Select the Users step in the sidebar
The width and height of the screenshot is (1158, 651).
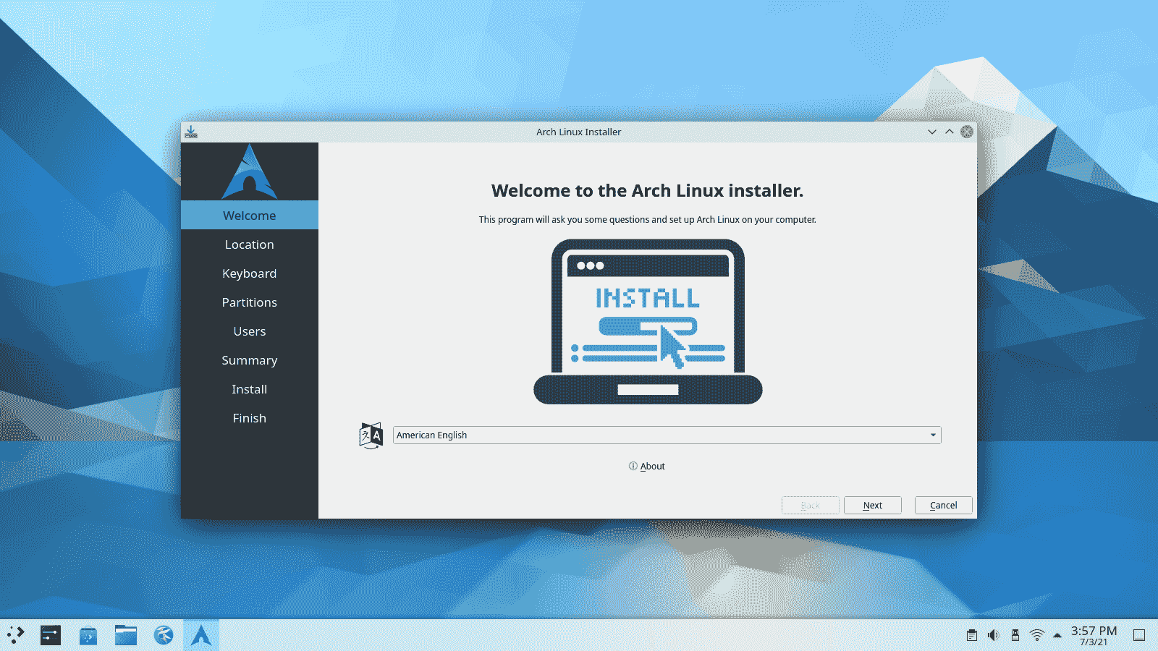[249, 331]
